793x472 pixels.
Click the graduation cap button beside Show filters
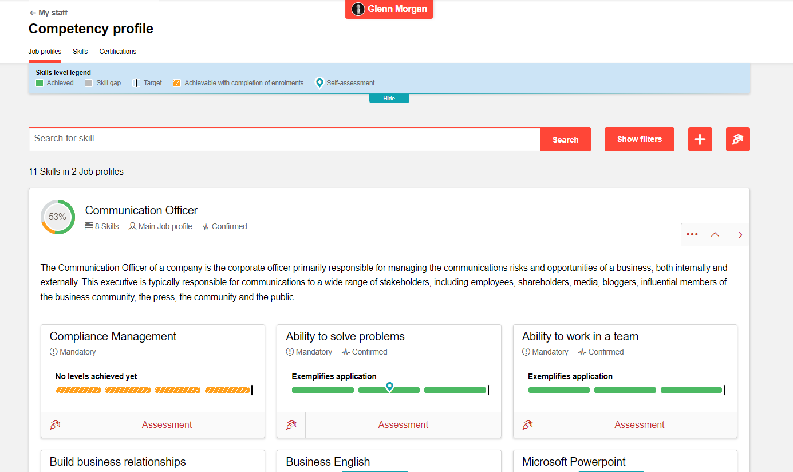tap(737, 139)
